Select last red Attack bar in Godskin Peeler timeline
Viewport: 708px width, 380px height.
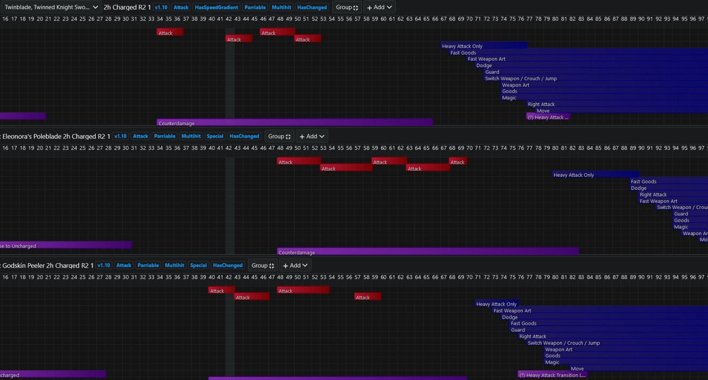click(367, 297)
